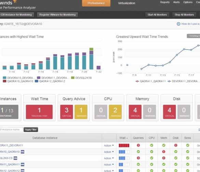Image resolution: width=200 pixels, height=172 pixels.
Task: Click CPU 2 warning yellow tile
Action: click(115, 112)
